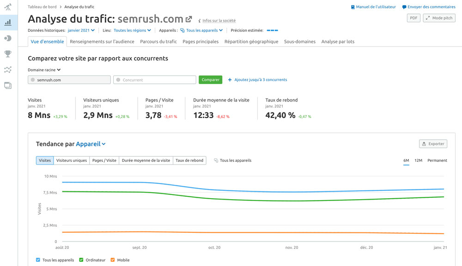The width and height of the screenshot is (462, 266).
Task: Open the Tendance par Appareil dropdown
Action: coord(91,144)
